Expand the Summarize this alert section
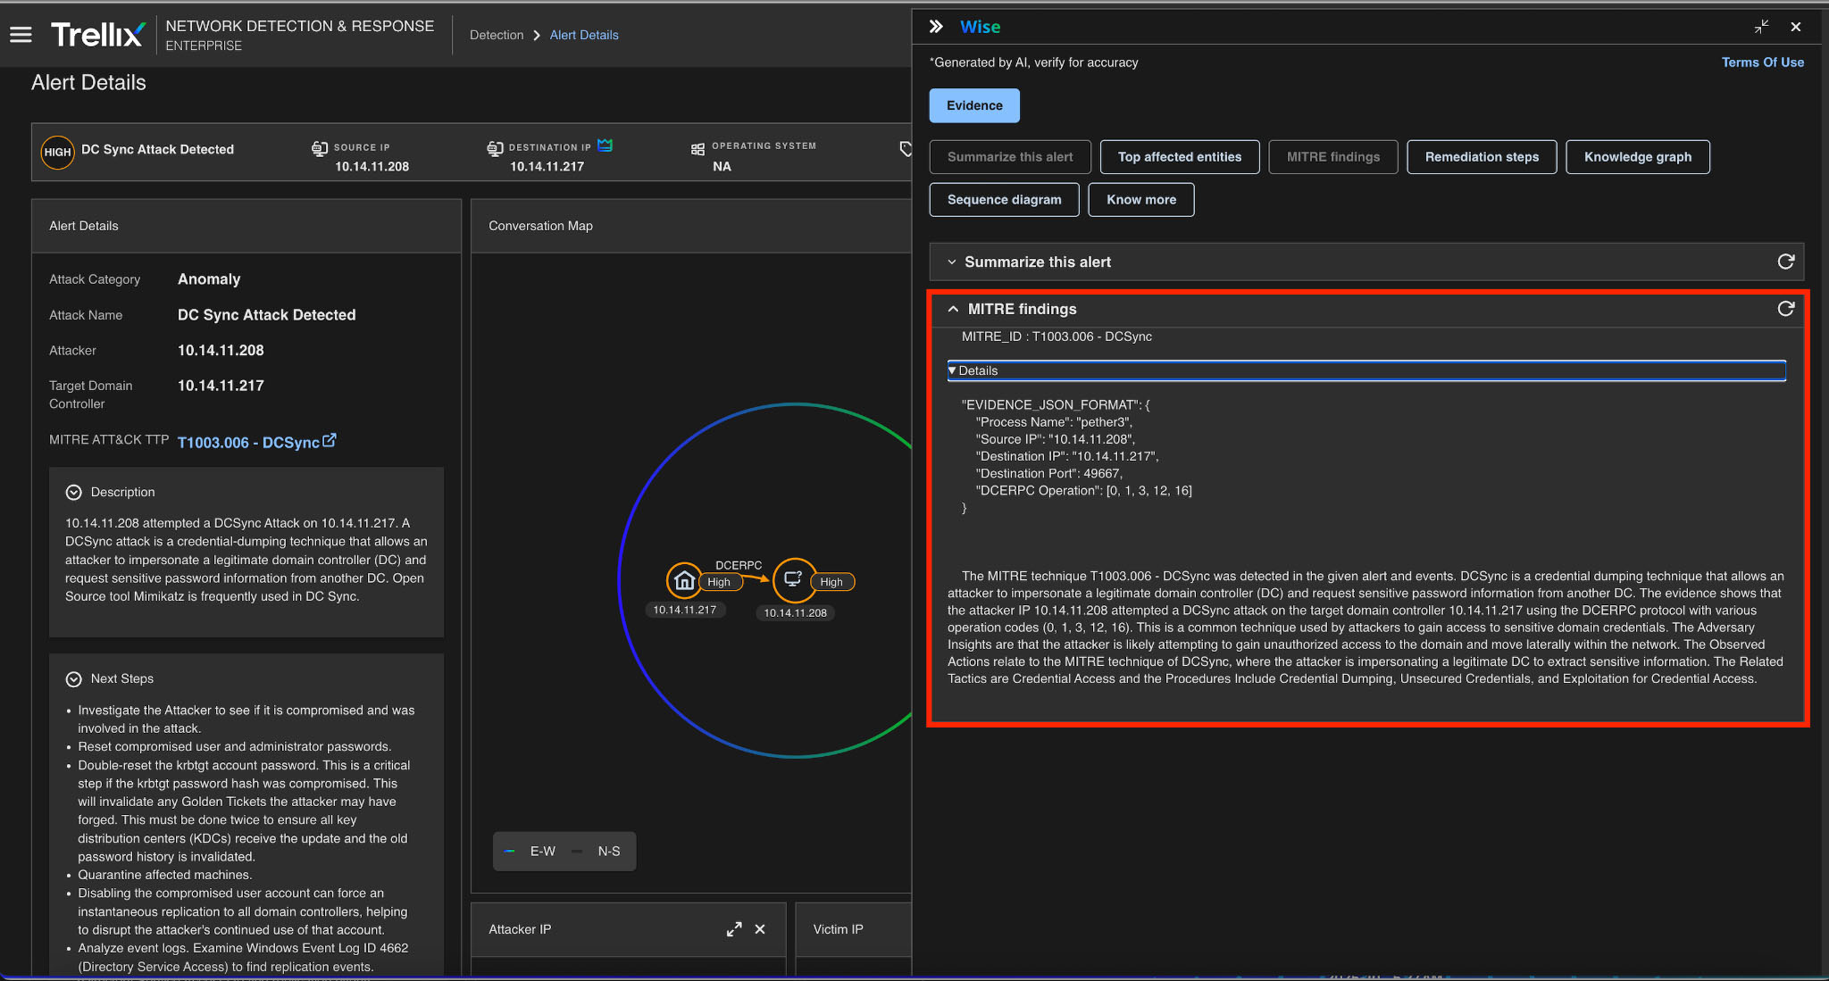Viewport: 1829px width, 981px height. pyautogui.click(x=952, y=262)
